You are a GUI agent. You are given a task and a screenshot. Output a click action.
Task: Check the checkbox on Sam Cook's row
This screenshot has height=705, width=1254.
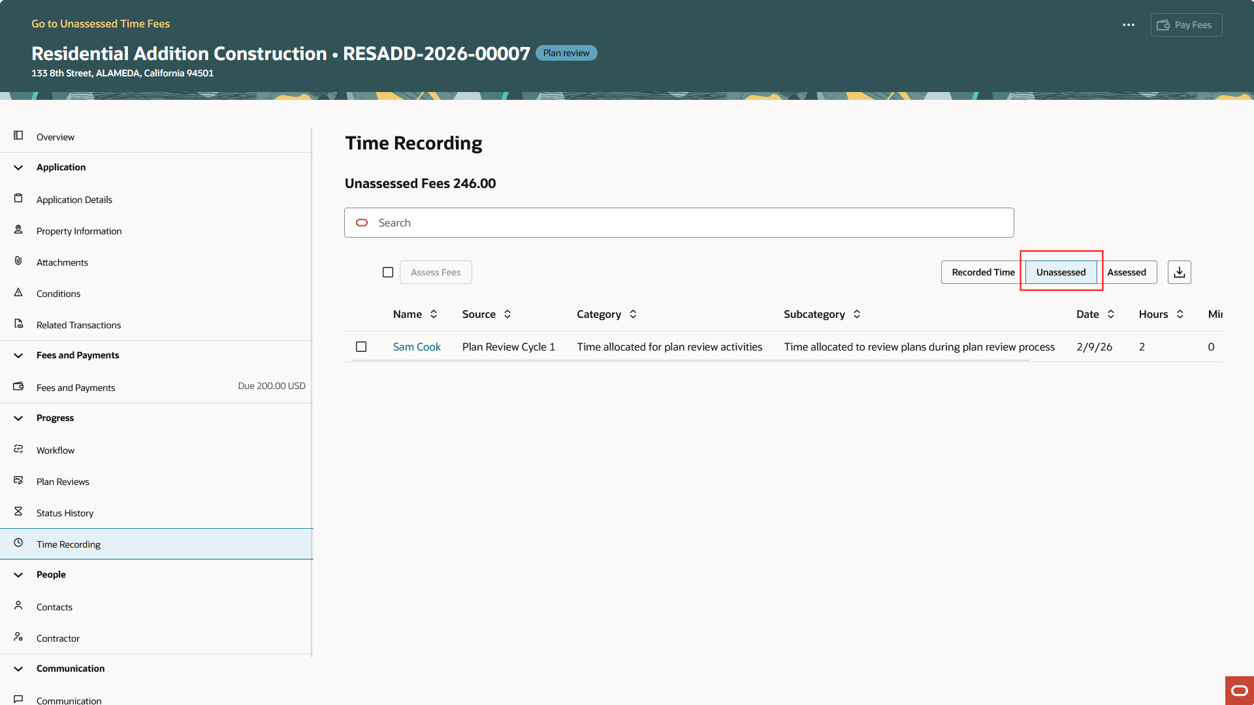pyautogui.click(x=361, y=347)
